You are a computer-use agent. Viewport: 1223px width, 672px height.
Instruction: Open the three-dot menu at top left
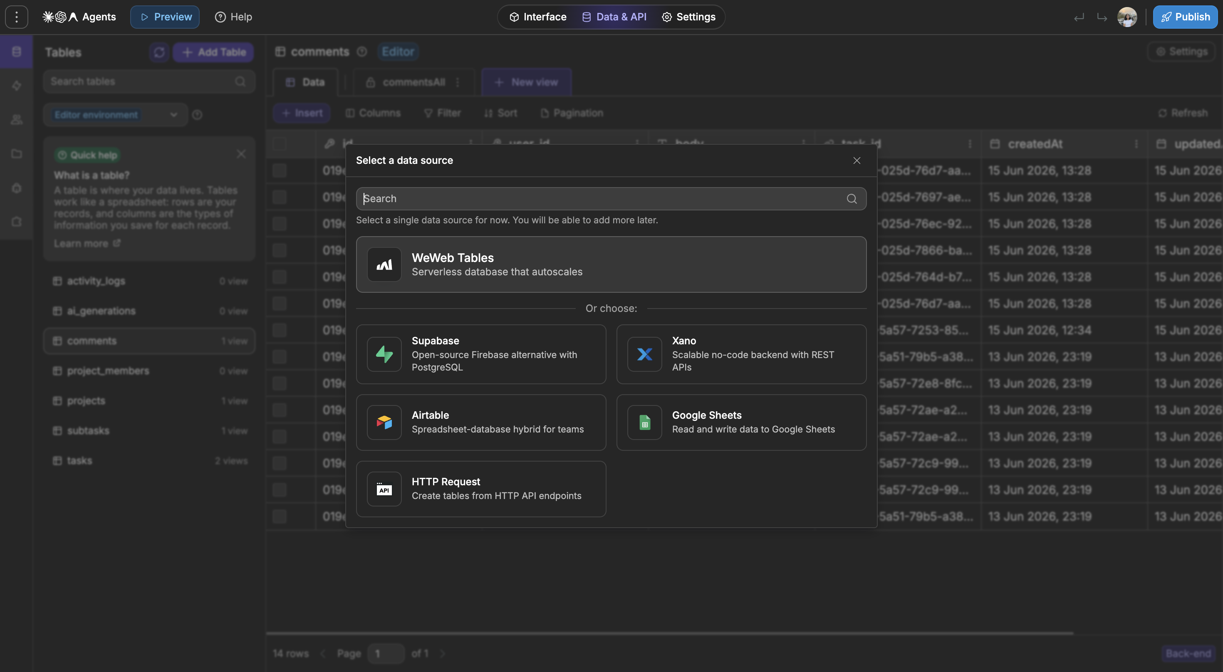pos(17,17)
